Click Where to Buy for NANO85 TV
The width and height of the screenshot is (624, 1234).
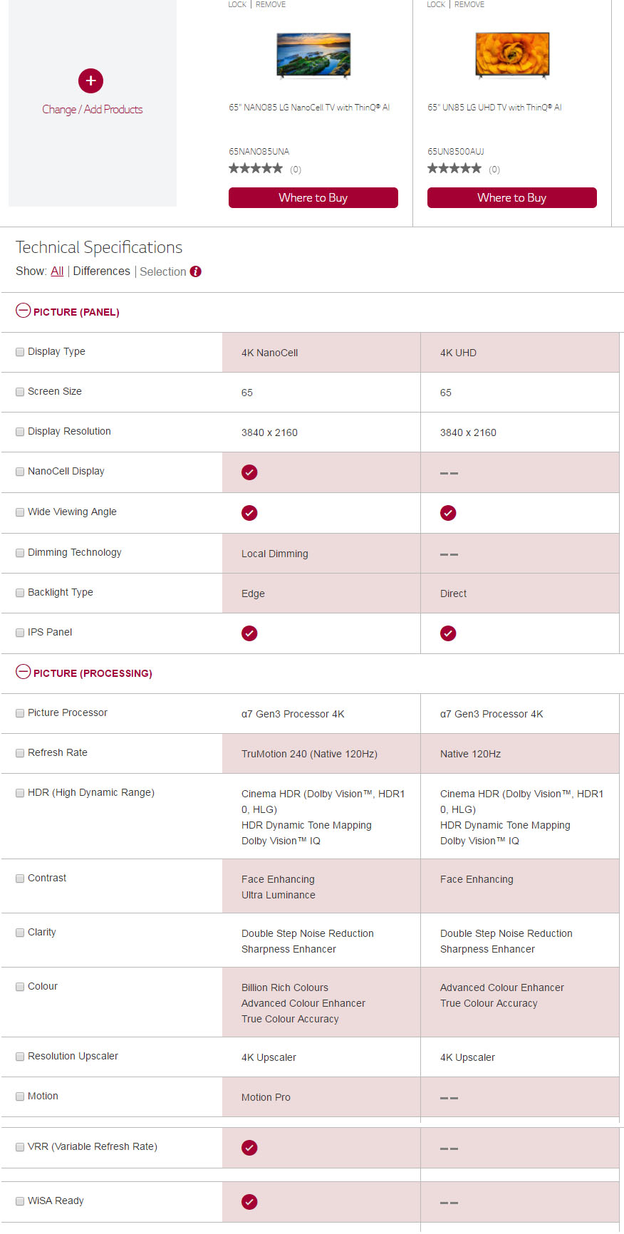coord(313,198)
